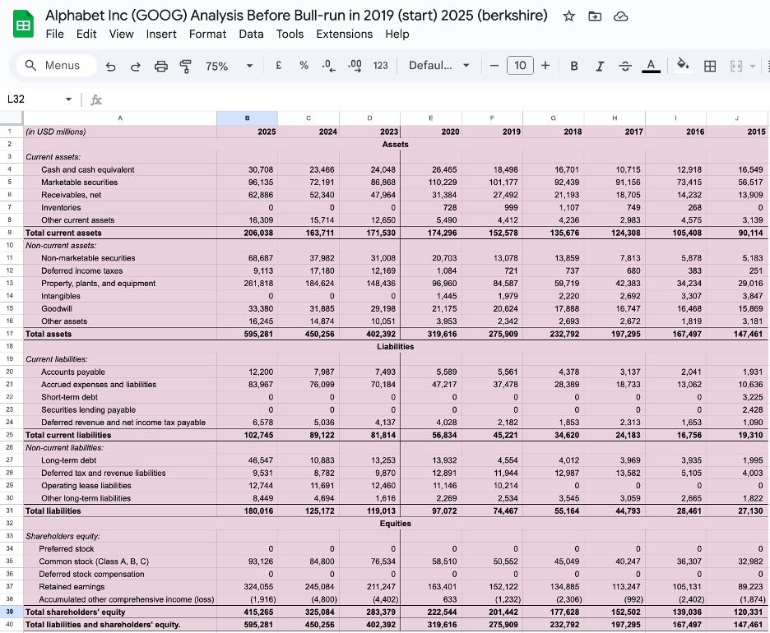Open the Borders tool

click(710, 66)
